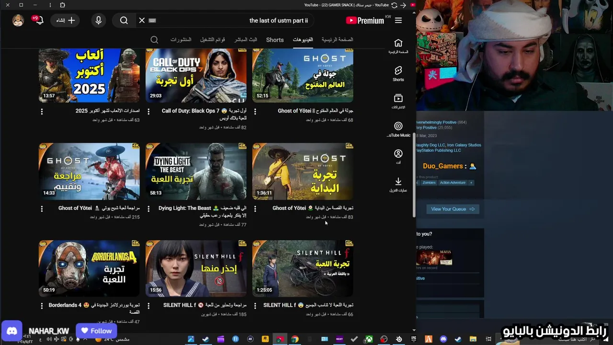Click the search magnifier button
Image resolution: width=613 pixels, height=345 pixels.
coord(124,21)
